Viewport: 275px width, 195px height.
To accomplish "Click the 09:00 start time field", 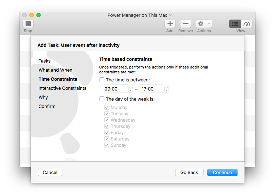I will pyautogui.click(x=115, y=89).
